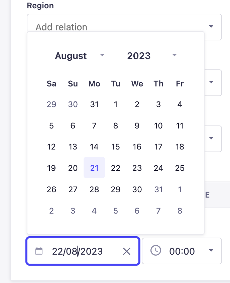Click the dropdown arrow beside the 00:00 time
230x283 pixels.
pos(212,251)
